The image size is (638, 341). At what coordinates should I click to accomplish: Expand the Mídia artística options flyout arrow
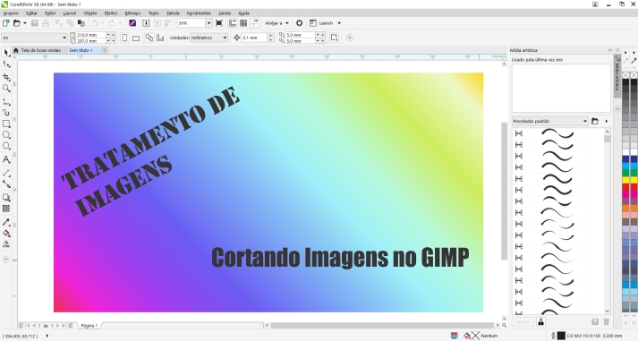(607, 121)
